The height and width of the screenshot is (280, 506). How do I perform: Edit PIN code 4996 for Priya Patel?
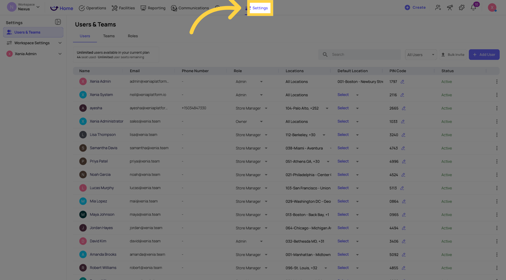(404, 161)
